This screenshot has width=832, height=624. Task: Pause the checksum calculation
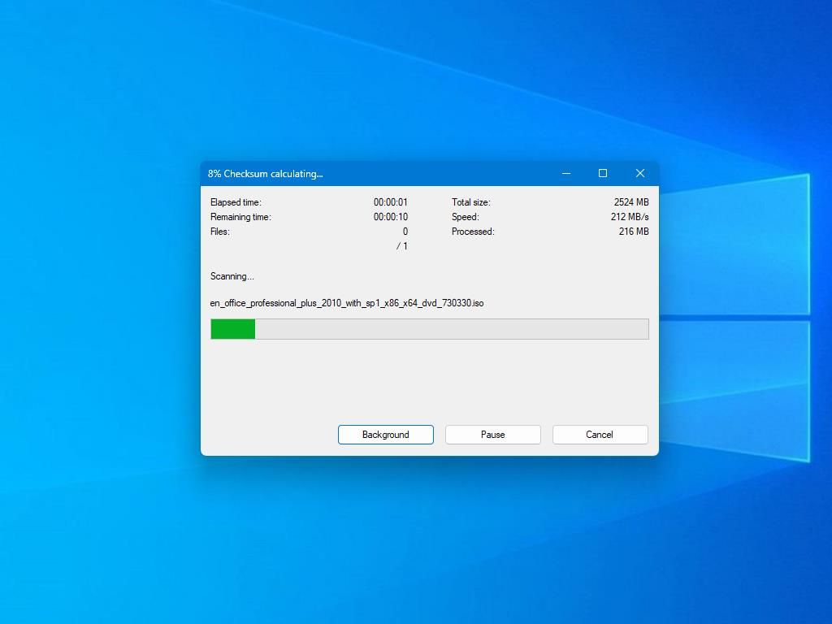492,435
